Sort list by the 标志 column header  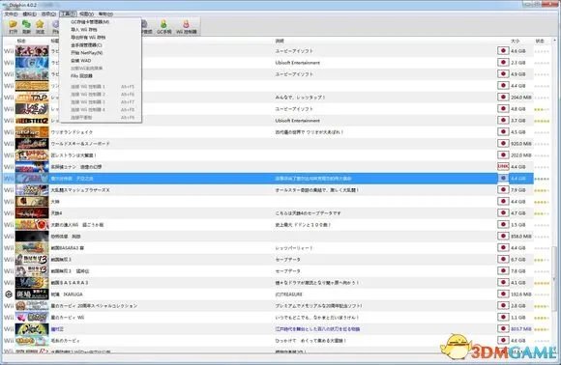pyautogui.click(x=21, y=42)
